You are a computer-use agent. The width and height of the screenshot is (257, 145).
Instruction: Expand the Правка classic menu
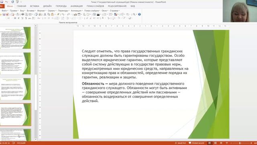(x=14, y=10)
